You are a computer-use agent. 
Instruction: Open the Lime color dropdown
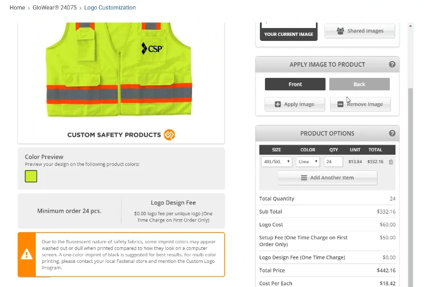pos(307,162)
